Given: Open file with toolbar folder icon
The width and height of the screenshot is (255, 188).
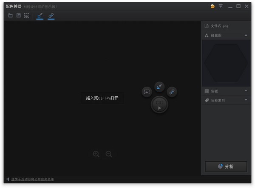Looking at the screenshot, I should coord(10,16).
